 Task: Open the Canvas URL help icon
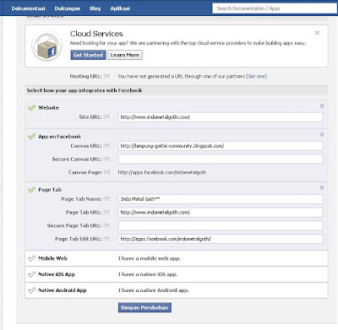coord(106,146)
